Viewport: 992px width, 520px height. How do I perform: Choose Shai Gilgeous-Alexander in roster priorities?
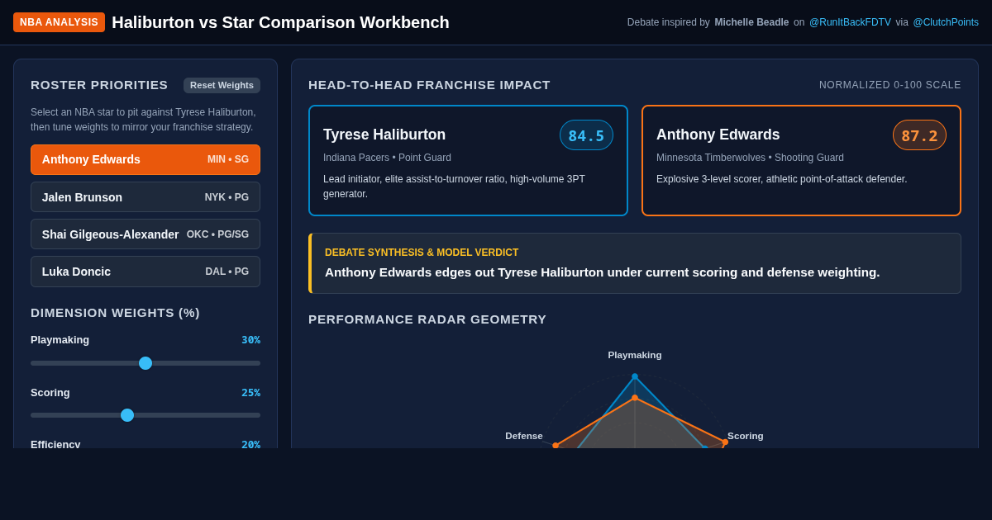[145, 234]
